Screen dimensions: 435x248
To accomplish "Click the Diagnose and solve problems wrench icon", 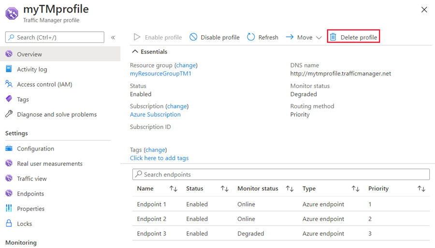I will tap(9, 114).
